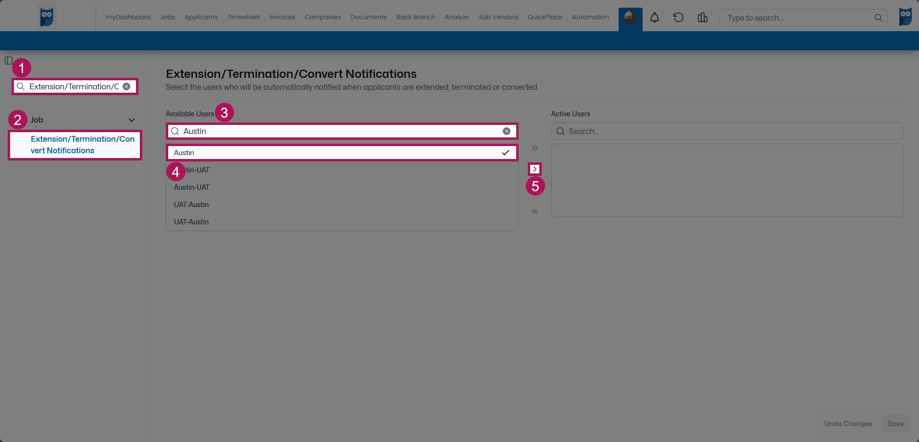
Task: Click the magnifier icon in the top search bar
Action: (878, 18)
